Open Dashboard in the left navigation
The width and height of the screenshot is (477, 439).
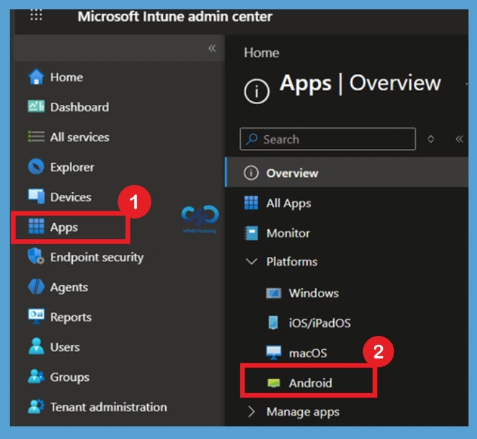80,107
